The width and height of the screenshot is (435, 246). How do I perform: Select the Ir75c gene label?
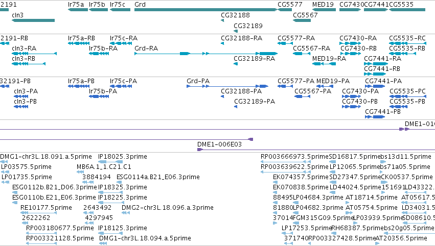[118, 5]
